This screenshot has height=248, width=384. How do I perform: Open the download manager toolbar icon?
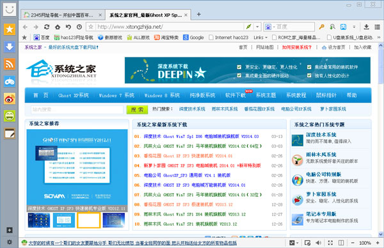click(366, 27)
